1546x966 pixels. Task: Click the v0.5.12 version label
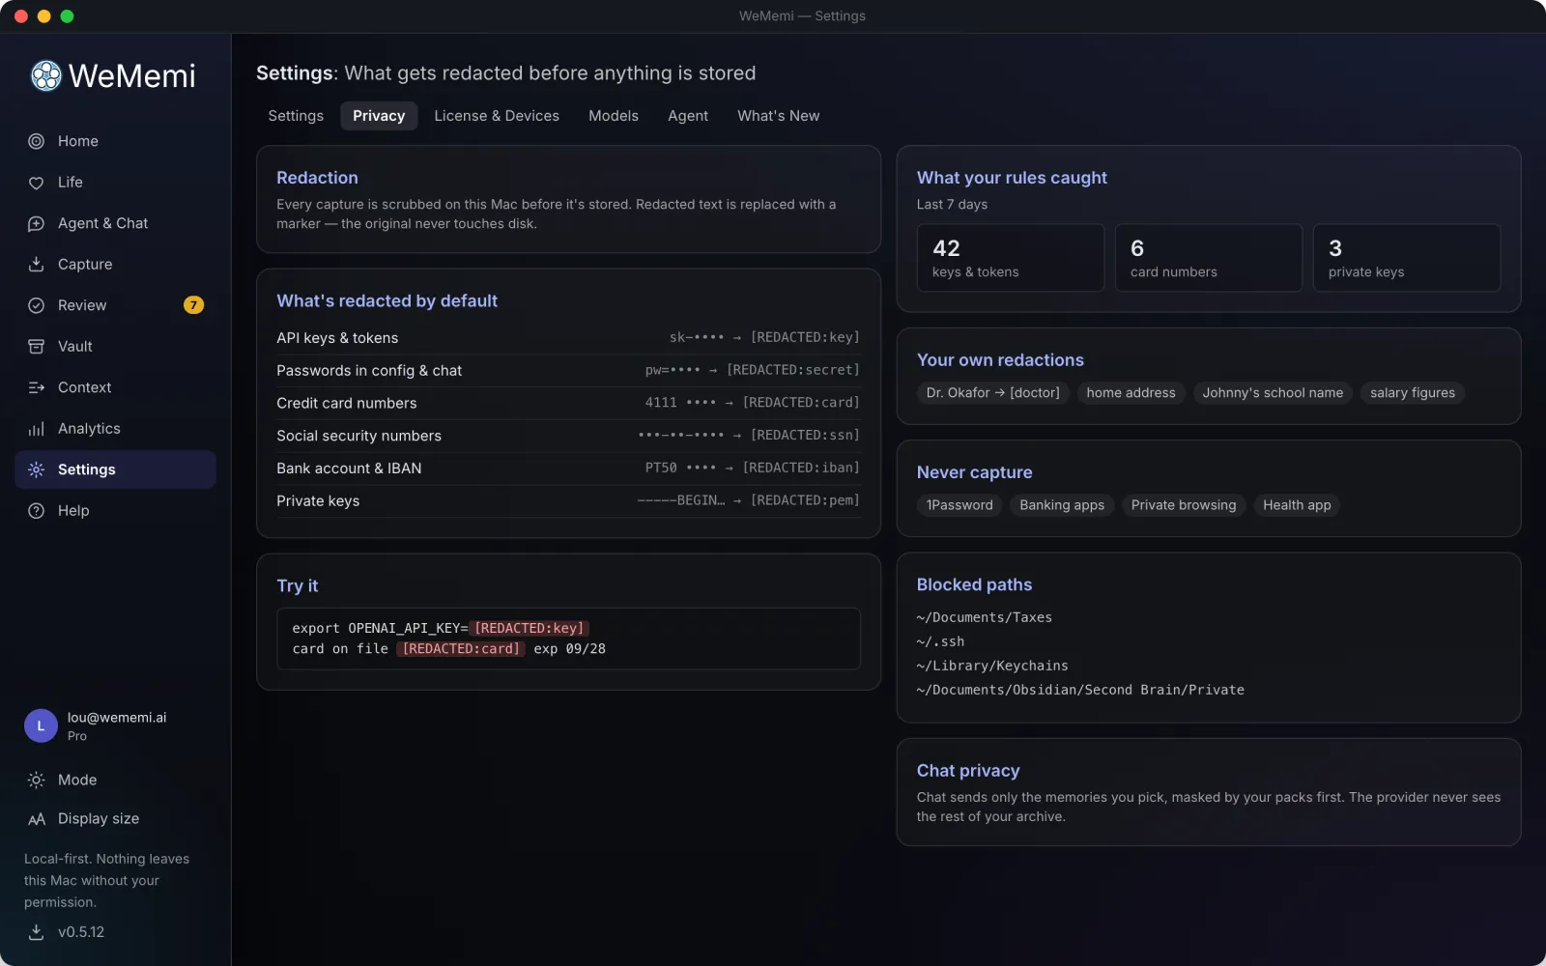pyautogui.click(x=81, y=932)
